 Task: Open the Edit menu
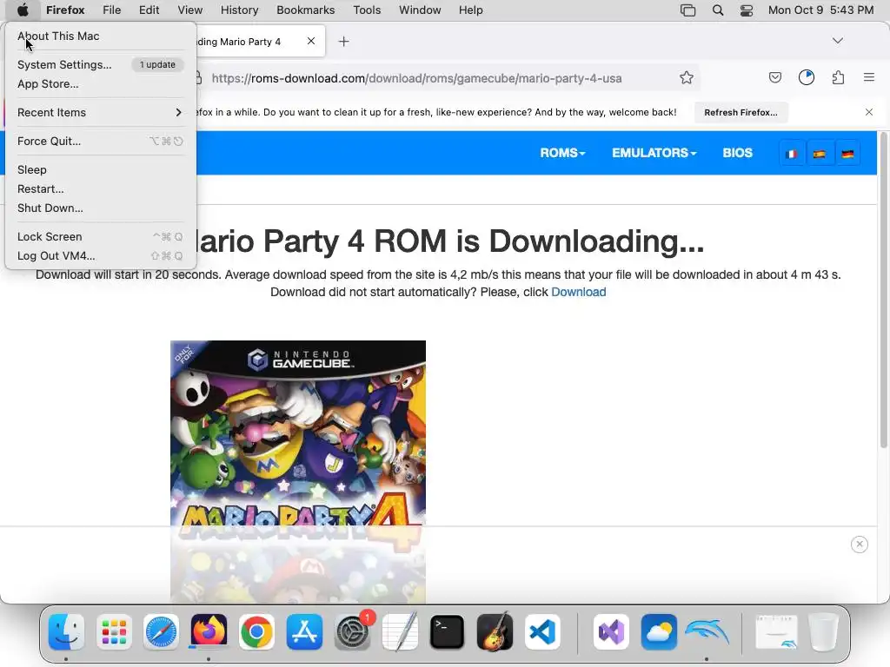click(149, 10)
